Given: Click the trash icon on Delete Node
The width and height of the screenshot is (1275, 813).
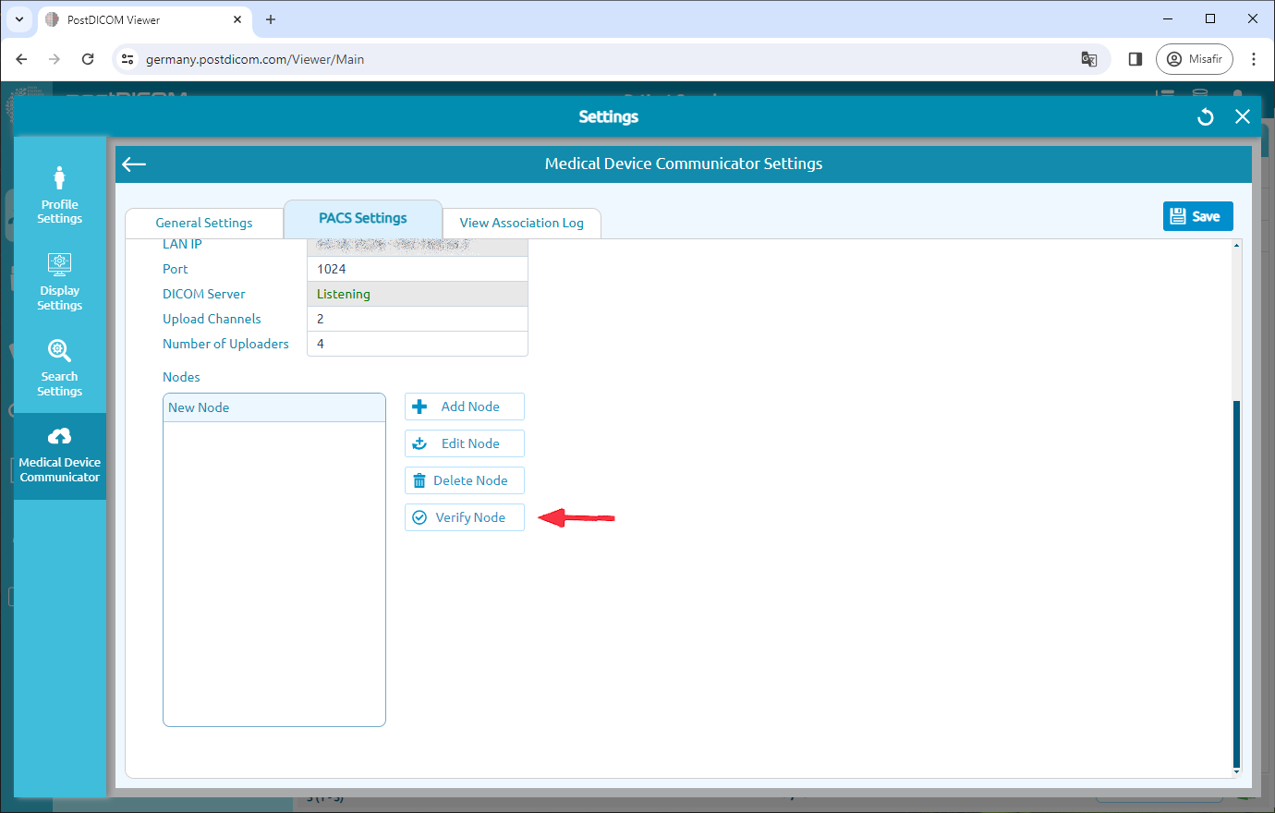Looking at the screenshot, I should tap(420, 479).
